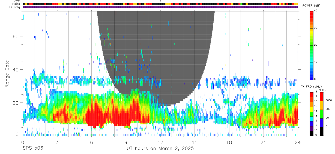
Task: Select the yellow 14-15 MHz TX FRQ swatch
Action: point(311,109)
